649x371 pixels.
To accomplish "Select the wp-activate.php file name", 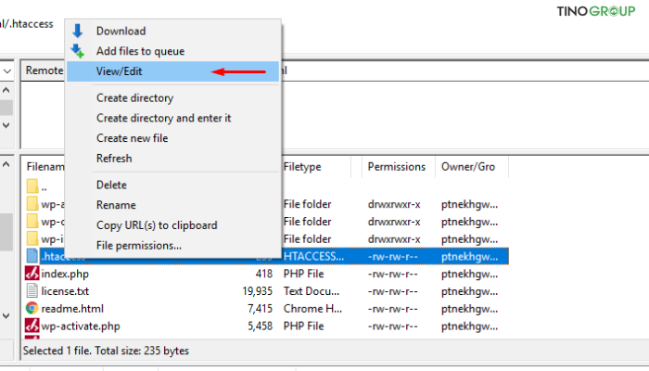I will tap(81, 326).
